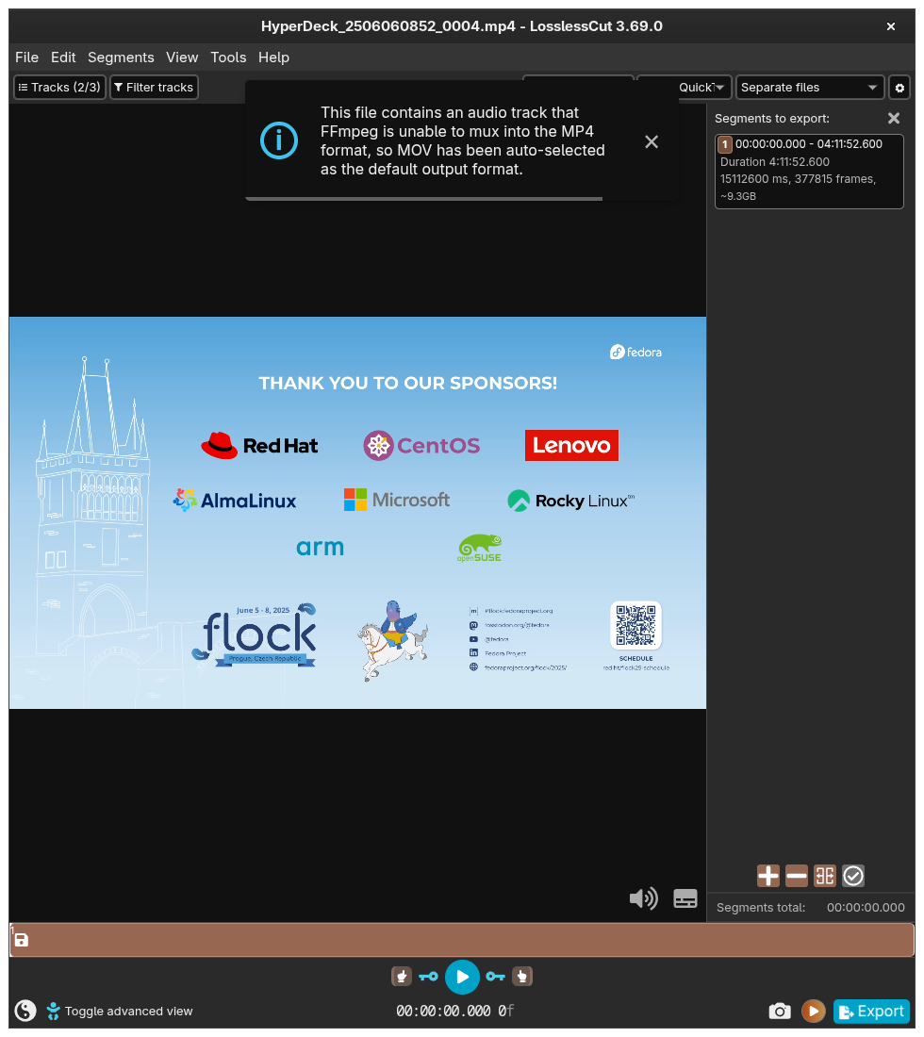The width and height of the screenshot is (924, 1037).
Task: Set segment end hand-pointer icon
Action: point(522,977)
